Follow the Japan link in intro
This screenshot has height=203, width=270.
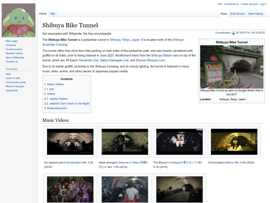(x=135, y=40)
